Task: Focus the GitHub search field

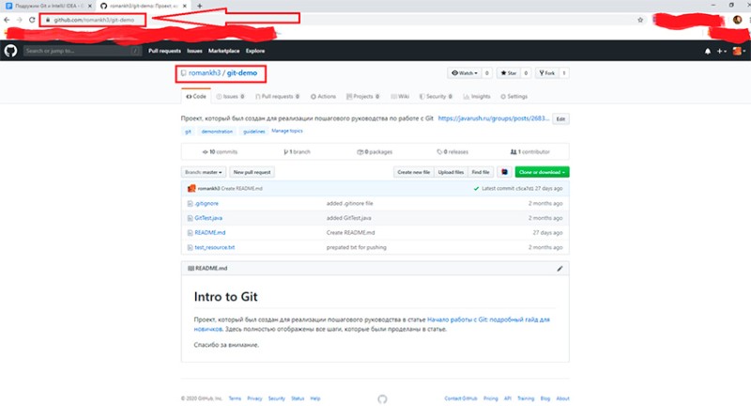Action: click(x=82, y=51)
